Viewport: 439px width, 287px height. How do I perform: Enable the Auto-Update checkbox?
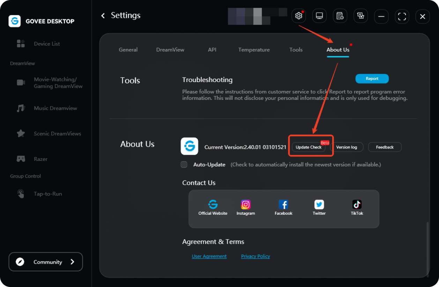tap(184, 164)
